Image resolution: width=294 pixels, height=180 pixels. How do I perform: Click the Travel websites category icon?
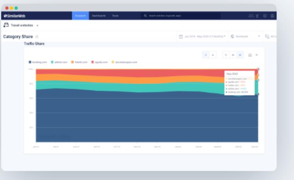[6, 25]
